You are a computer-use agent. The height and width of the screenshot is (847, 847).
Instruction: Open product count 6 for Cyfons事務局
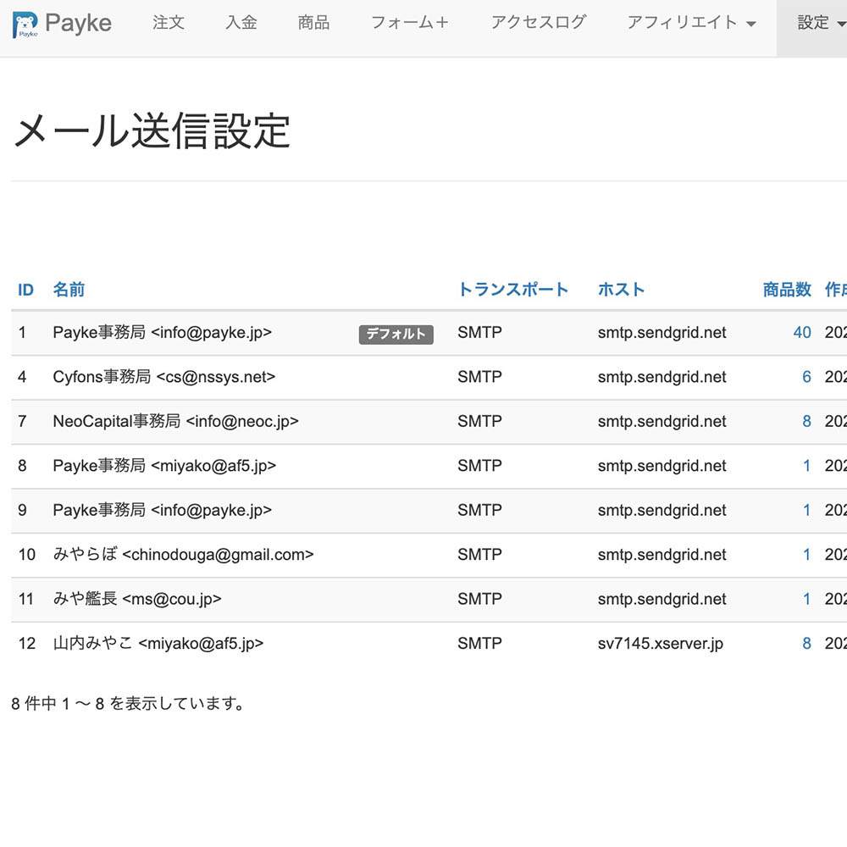point(806,377)
